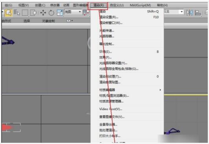
Task: Open the Select by Name tool
Action: click(17, 13)
